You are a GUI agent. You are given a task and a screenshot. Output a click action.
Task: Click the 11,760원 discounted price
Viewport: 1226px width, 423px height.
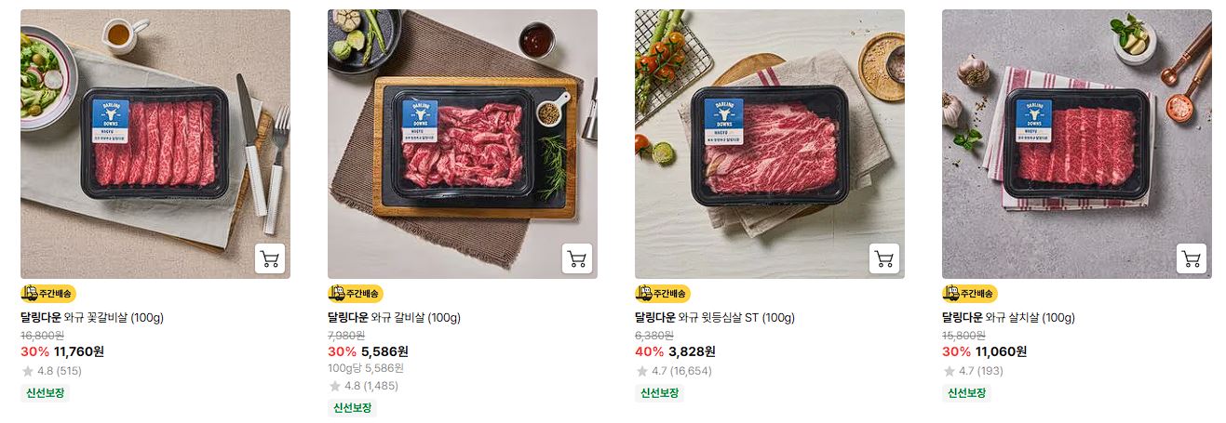point(79,351)
